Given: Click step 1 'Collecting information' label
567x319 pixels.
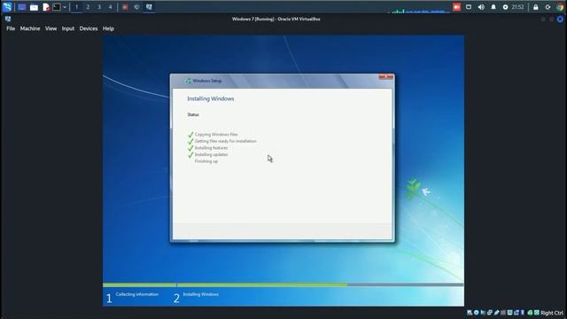Looking at the screenshot, I should tap(137, 294).
